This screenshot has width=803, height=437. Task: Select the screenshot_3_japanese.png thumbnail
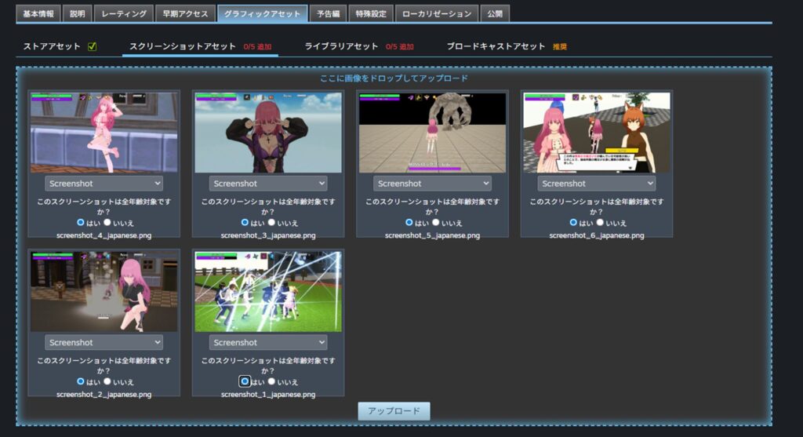point(267,133)
